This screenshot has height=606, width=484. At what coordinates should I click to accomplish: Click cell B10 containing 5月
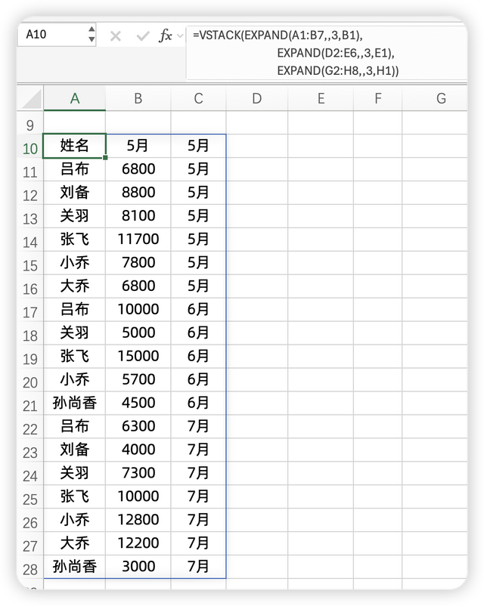138,146
